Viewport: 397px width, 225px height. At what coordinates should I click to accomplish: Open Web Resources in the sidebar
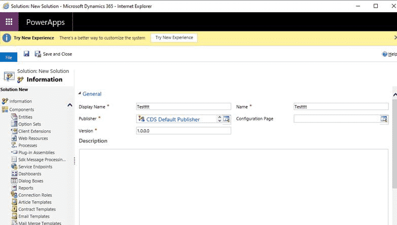point(33,138)
